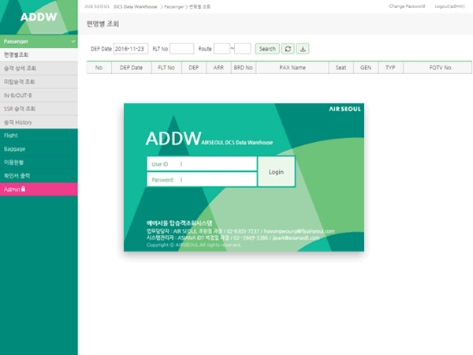Click the AIR SEOUL breadcrumb text
Image resolution: width=473 pixels, height=355 pixels.
tap(97, 6)
